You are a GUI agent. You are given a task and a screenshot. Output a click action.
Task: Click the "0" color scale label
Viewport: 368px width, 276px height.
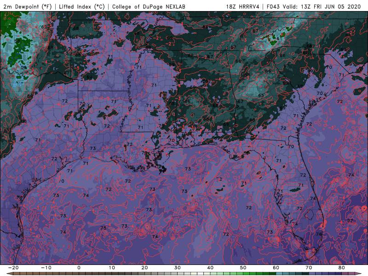pyautogui.click(x=79, y=268)
